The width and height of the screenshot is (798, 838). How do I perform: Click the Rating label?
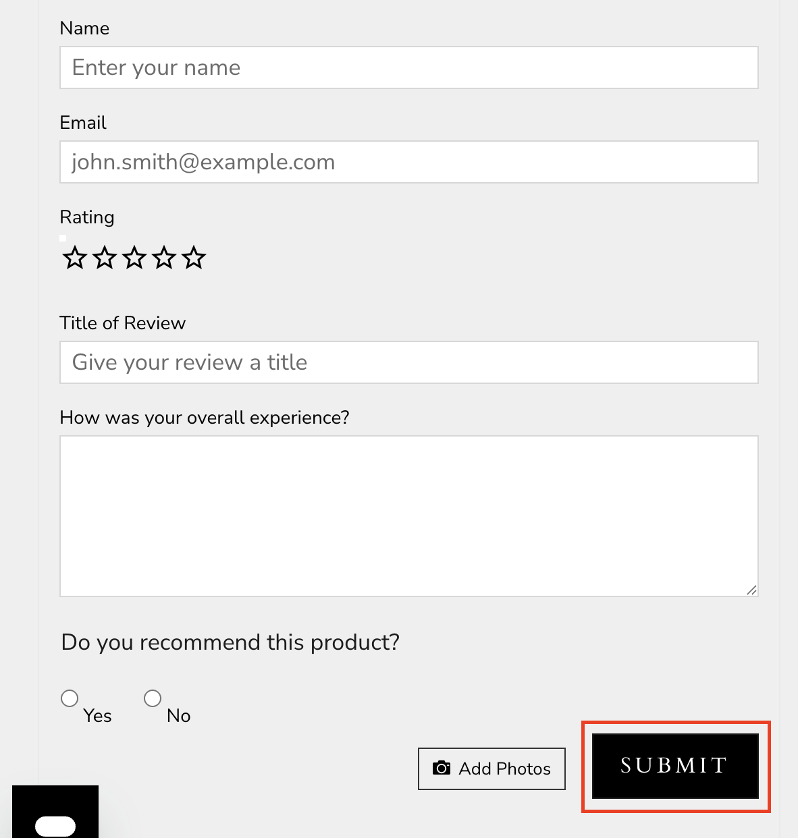[x=87, y=217]
